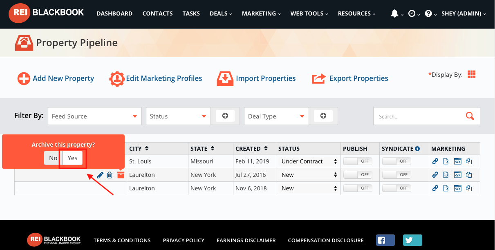Toggle Syndicate for Laurelton created Nov 6, 2018

tap(396, 188)
